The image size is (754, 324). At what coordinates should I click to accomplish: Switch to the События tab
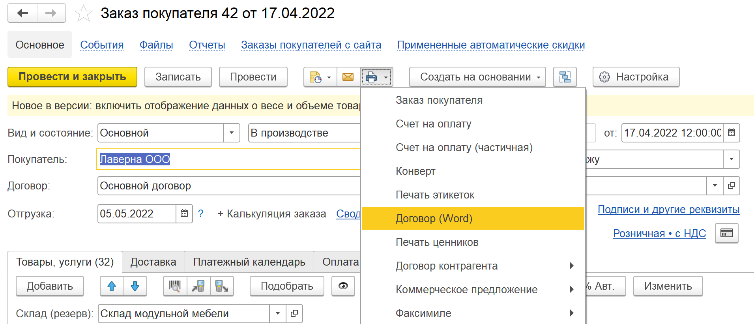(102, 45)
